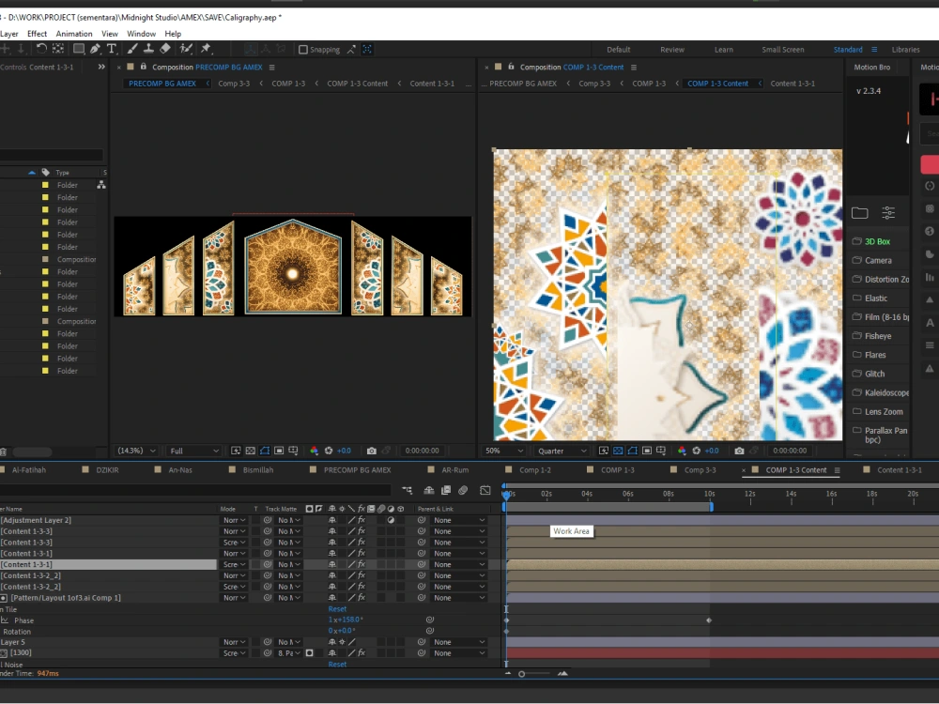Take a snapshot of the composition viewer
The image size is (939, 704).
click(372, 450)
